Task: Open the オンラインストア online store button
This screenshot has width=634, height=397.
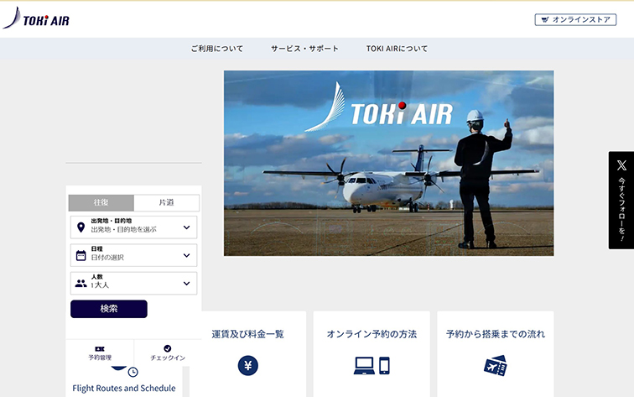Action: pyautogui.click(x=575, y=19)
